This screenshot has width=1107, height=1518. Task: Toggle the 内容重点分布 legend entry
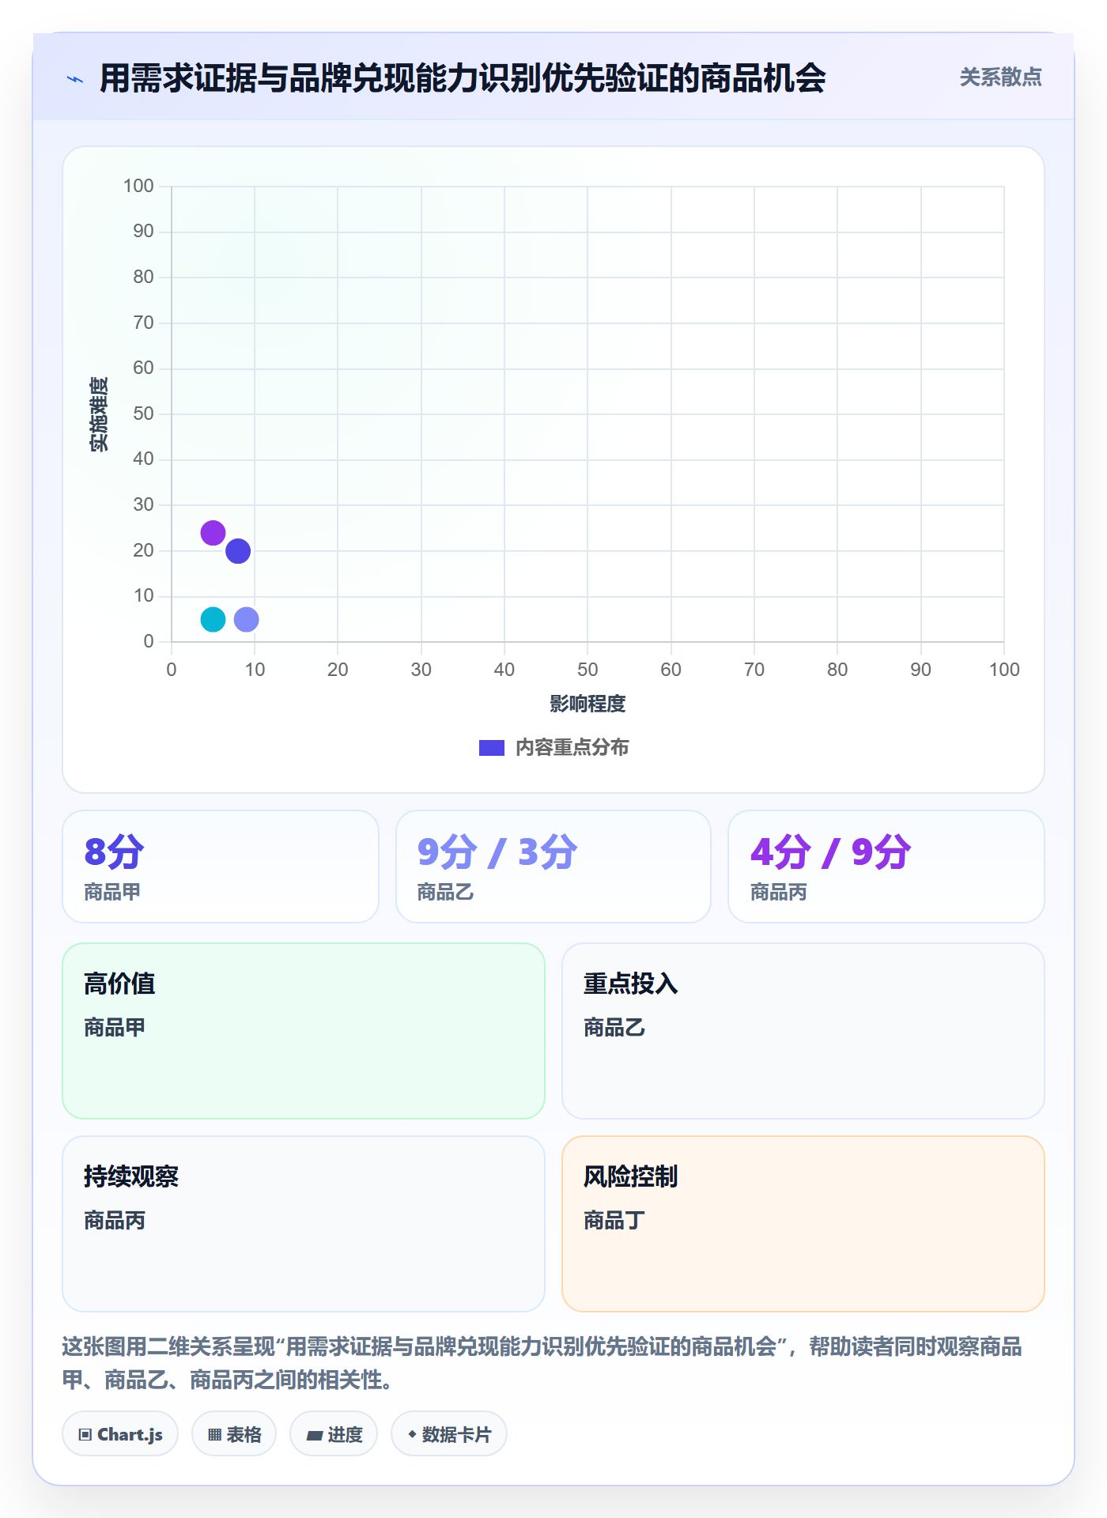pyautogui.click(x=553, y=747)
